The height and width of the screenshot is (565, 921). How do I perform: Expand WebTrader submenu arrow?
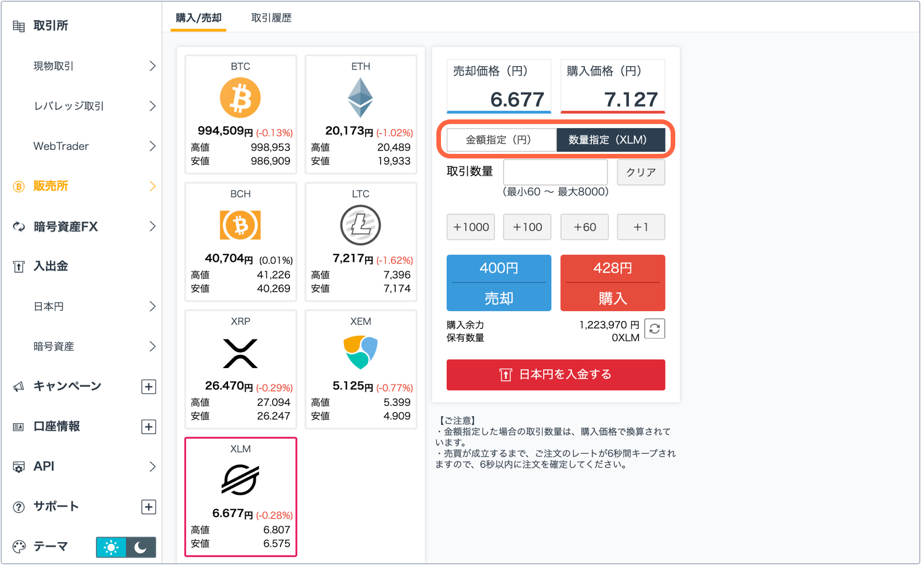152,146
